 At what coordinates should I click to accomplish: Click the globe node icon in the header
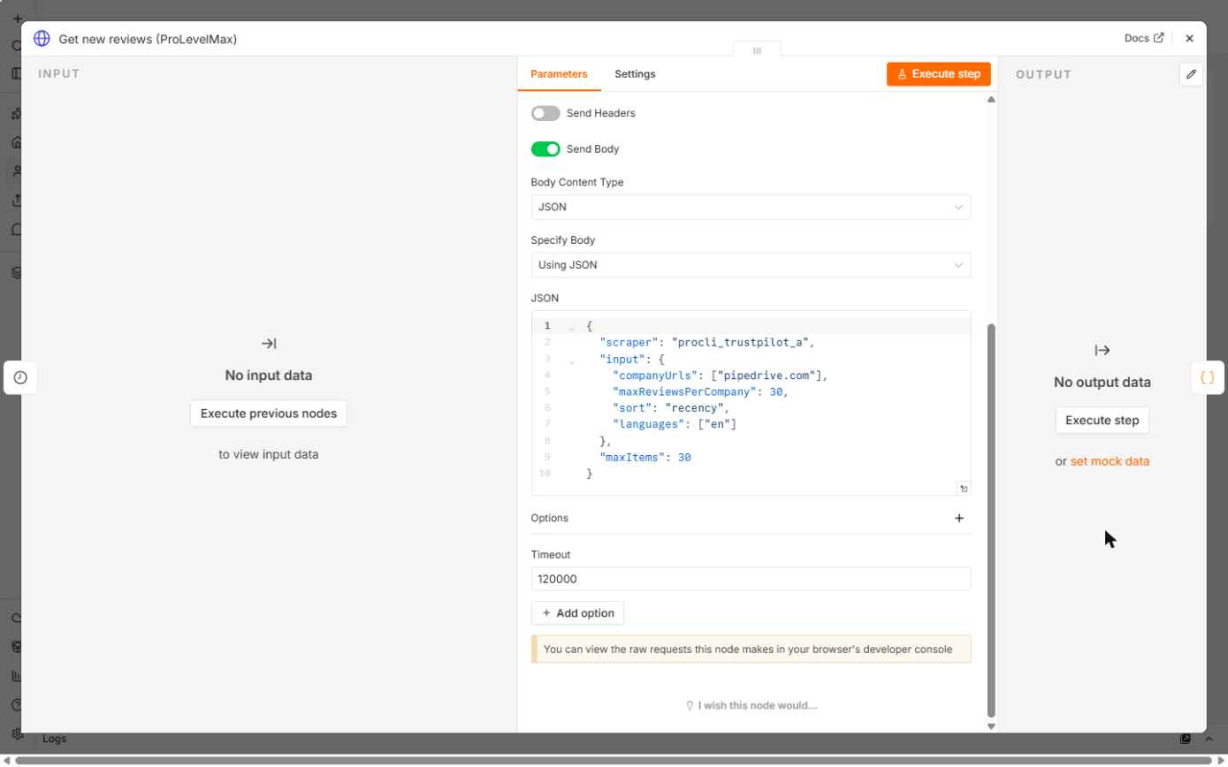42,39
